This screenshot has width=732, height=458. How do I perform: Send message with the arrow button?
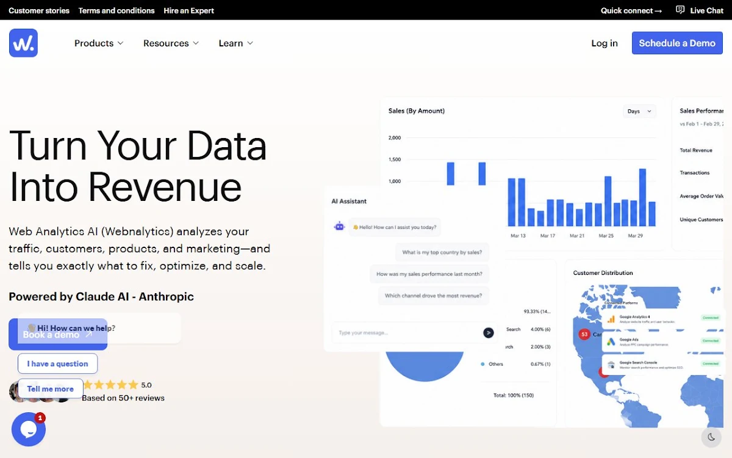(x=488, y=332)
